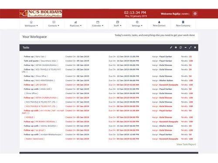Click the move icon in Tasks header

tap(176, 47)
